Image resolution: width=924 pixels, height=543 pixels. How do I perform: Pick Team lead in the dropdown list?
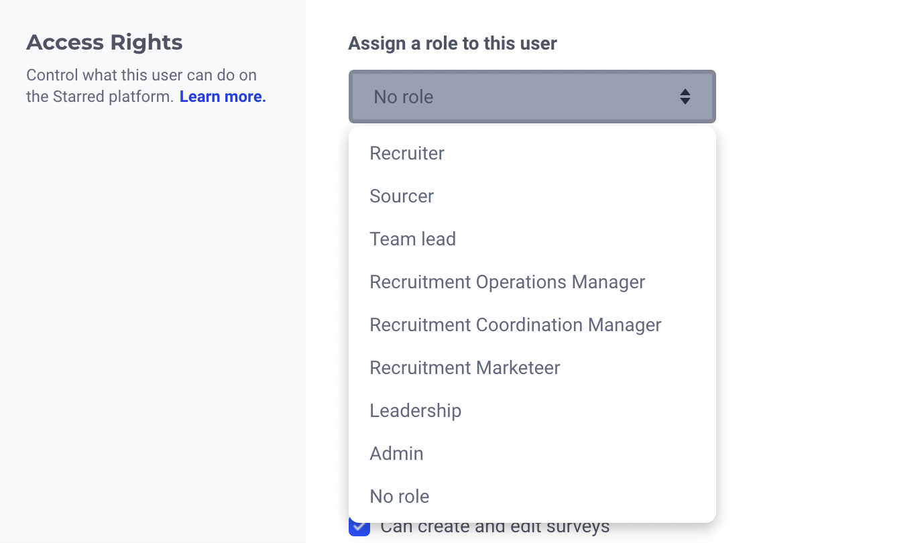pyautogui.click(x=412, y=239)
